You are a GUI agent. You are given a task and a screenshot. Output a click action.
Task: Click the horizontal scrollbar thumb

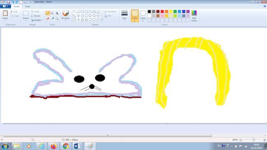pyautogui.click(x=107, y=136)
